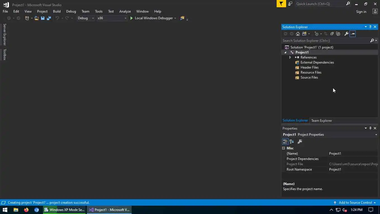Open the Solution Explorer window position menu

tap(365, 27)
